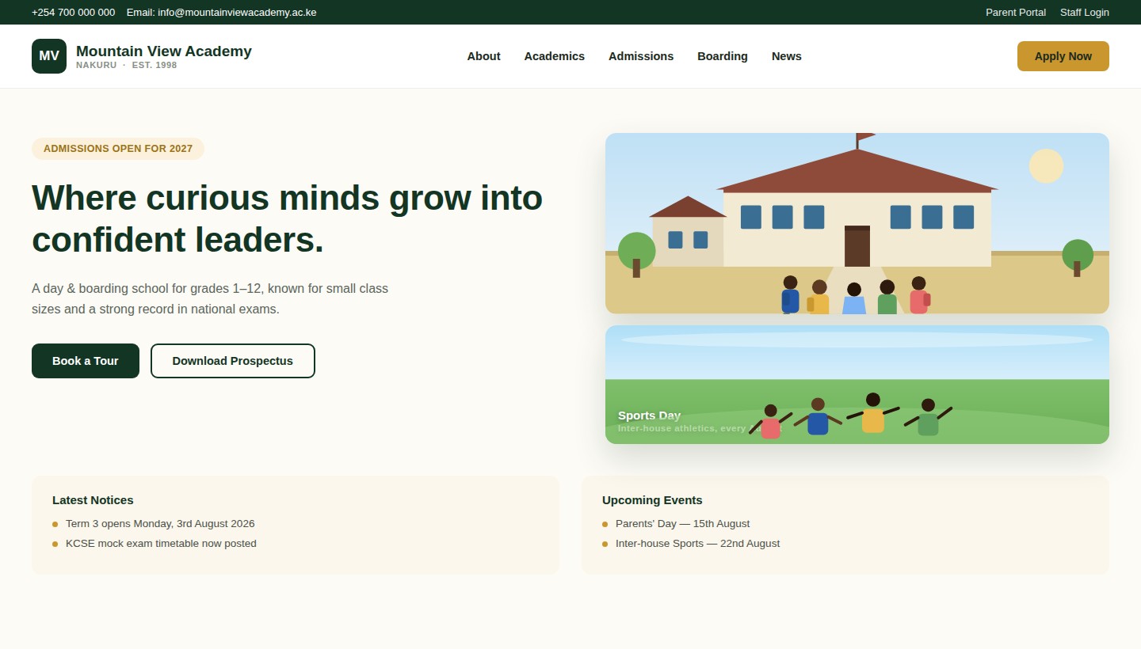Open the Sports Day image card

pyautogui.click(x=857, y=385)
